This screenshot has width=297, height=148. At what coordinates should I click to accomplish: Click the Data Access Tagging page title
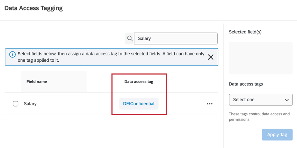point(34,8)
